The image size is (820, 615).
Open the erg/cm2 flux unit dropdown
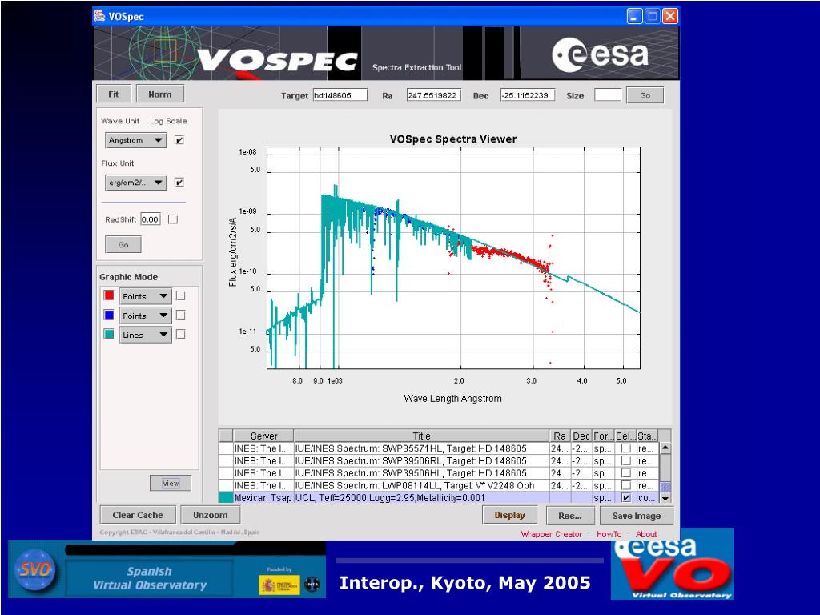click(x=135, y=183)
